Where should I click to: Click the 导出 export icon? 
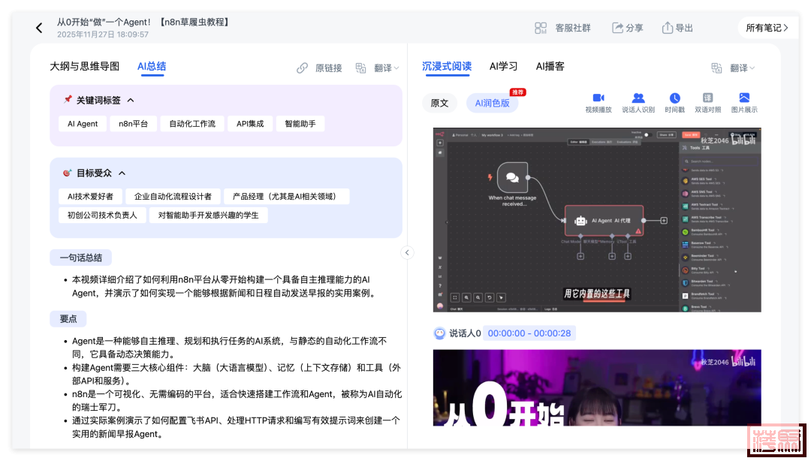pyautogui.click(x=668, y=28)
